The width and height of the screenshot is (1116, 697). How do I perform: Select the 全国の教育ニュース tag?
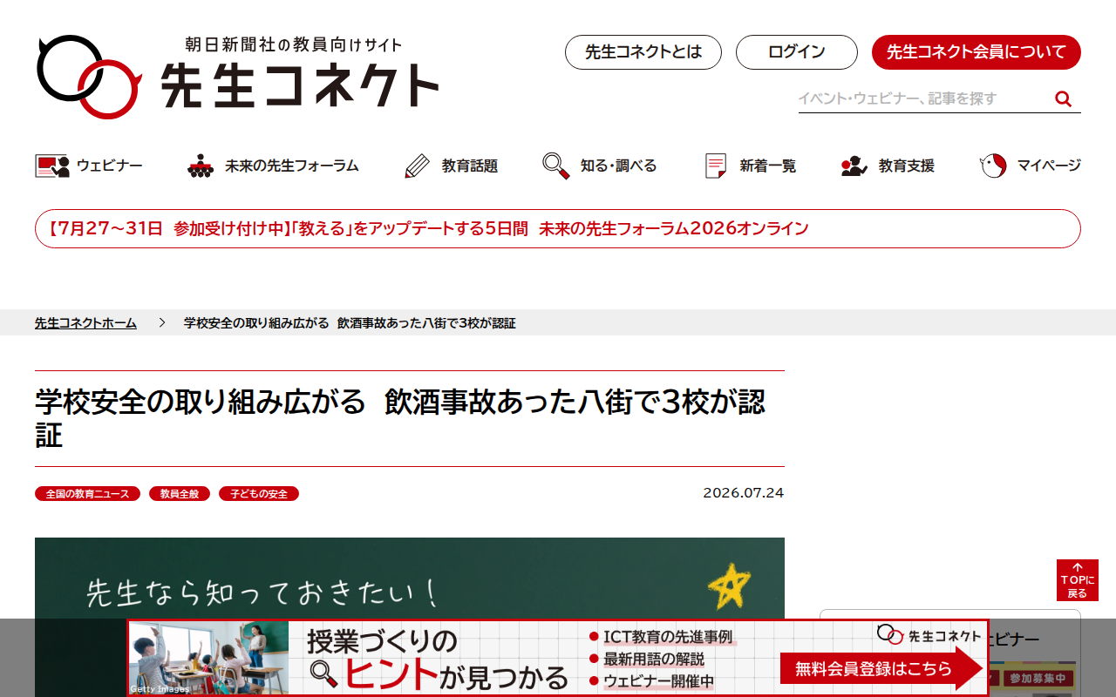(x=87, y=494)
